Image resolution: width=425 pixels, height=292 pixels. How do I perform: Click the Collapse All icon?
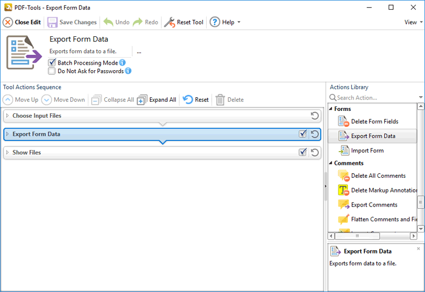pyautogui.click(x=96, y=100)
